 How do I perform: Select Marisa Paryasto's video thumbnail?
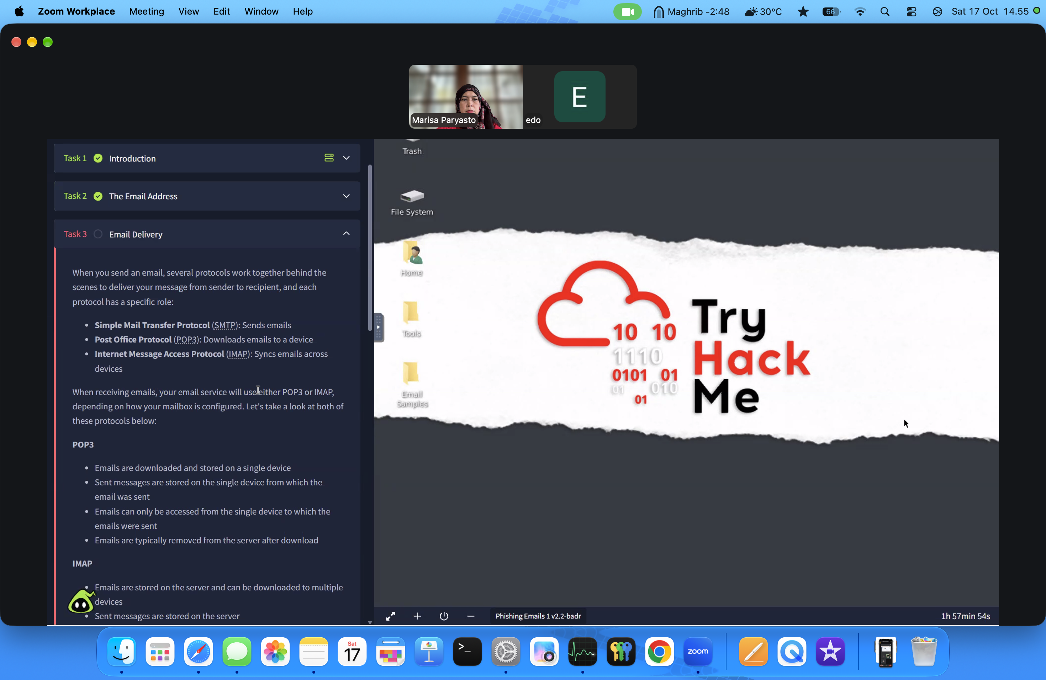pos(466,97)
